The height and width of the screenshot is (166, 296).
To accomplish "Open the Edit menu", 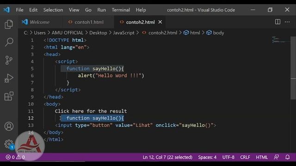I will [x=33, y=10].
